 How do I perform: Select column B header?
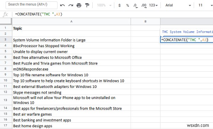pos(146,21)
